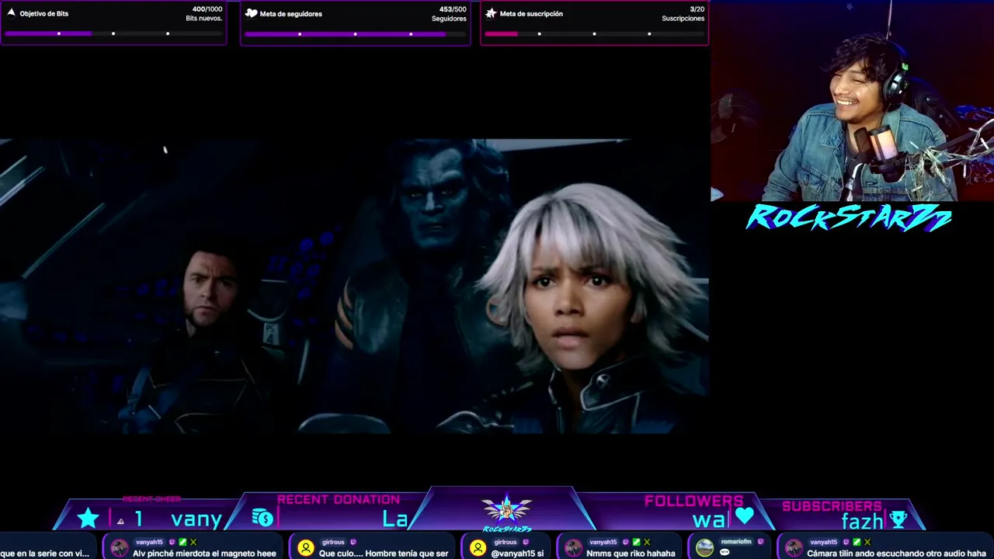Click the '400/1000' bits count
994x559 pixels.
click(x=207, y=9)
